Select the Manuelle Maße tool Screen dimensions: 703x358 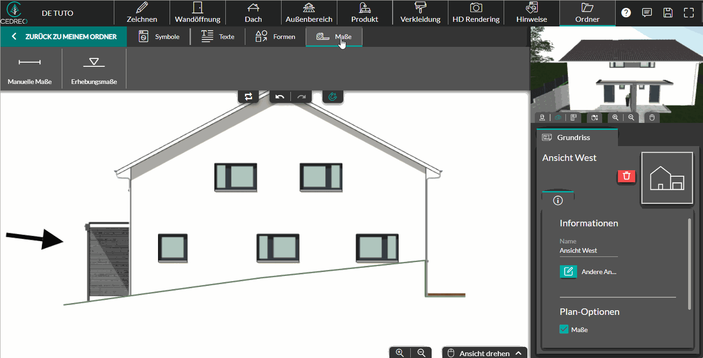(x=30, y=69)
